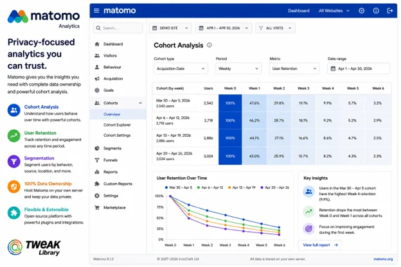Click the Dashboard home icon in sidebar
The image size is (401, 267).
click(97, 44)
